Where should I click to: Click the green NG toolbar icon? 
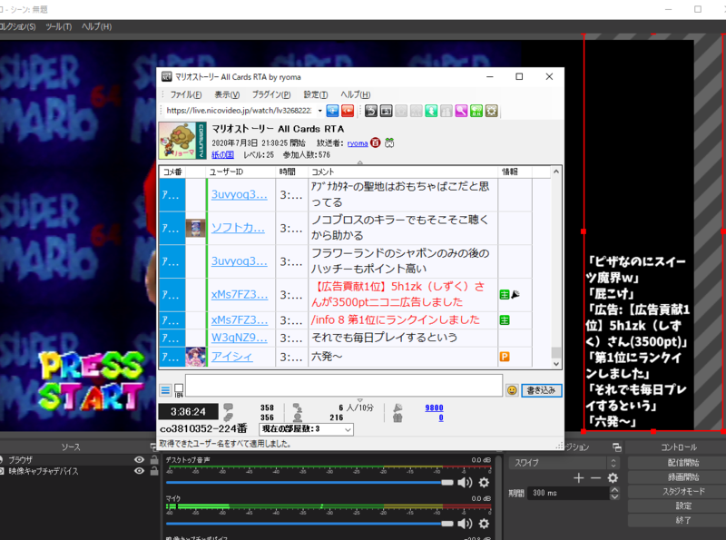pyautogui.click(x=476, y=111)
